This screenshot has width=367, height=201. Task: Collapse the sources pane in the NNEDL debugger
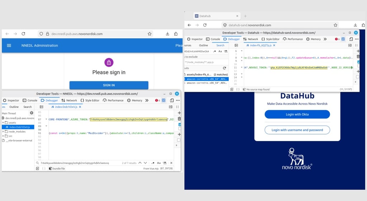tap(42, 107)
